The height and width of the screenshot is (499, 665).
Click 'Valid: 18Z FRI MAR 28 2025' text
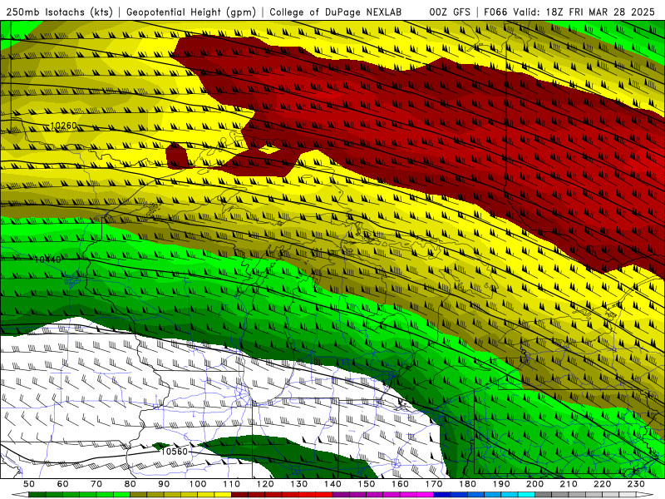point(584,12)
